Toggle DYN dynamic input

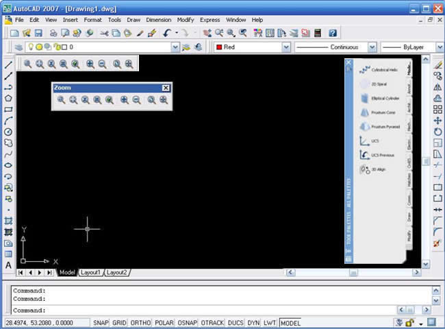point(253,323)
